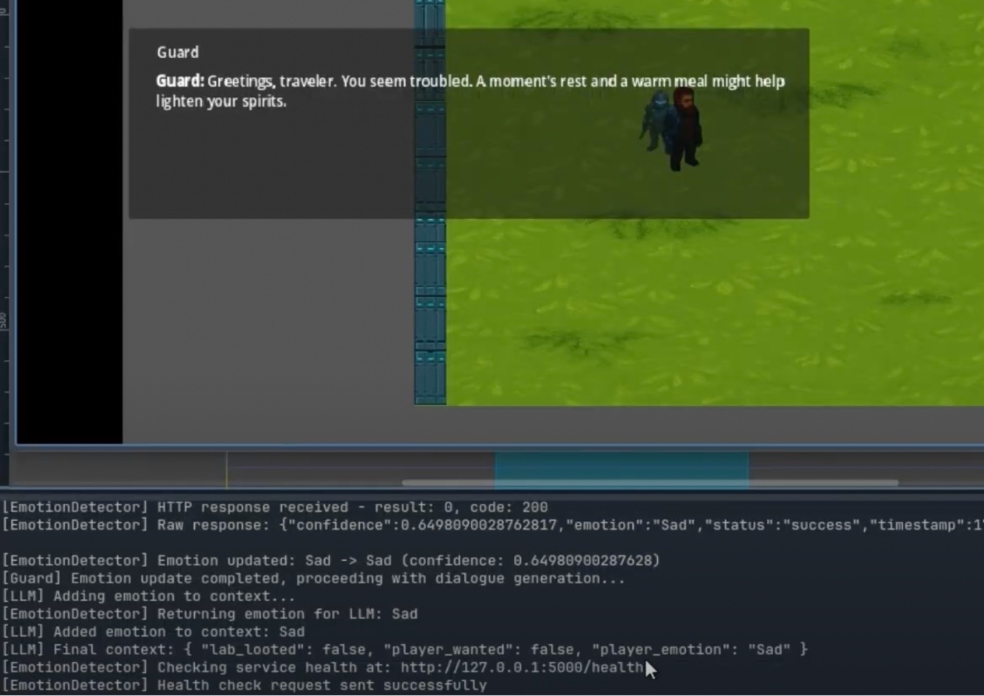Image resolution: width=984 pixels, height=696 pixels.
Task: Click the 'Raw response' console log line
Action: 492,526
